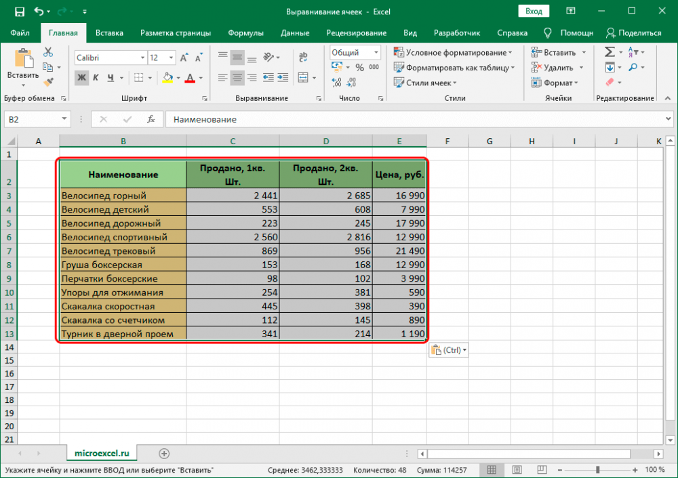Switch to Разметка страницы tab
This screenshot has width=678, height=478.
[x=176, y=32]
